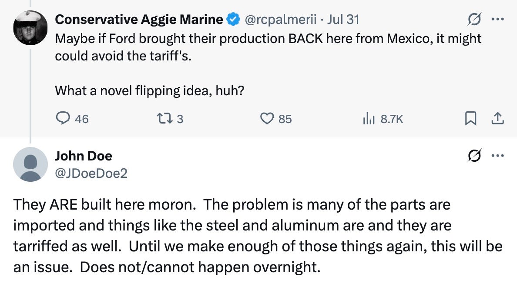This screenshot has width=517, height=287.
Task: Click the blue verified badge
Action: (x=234, y=19)
